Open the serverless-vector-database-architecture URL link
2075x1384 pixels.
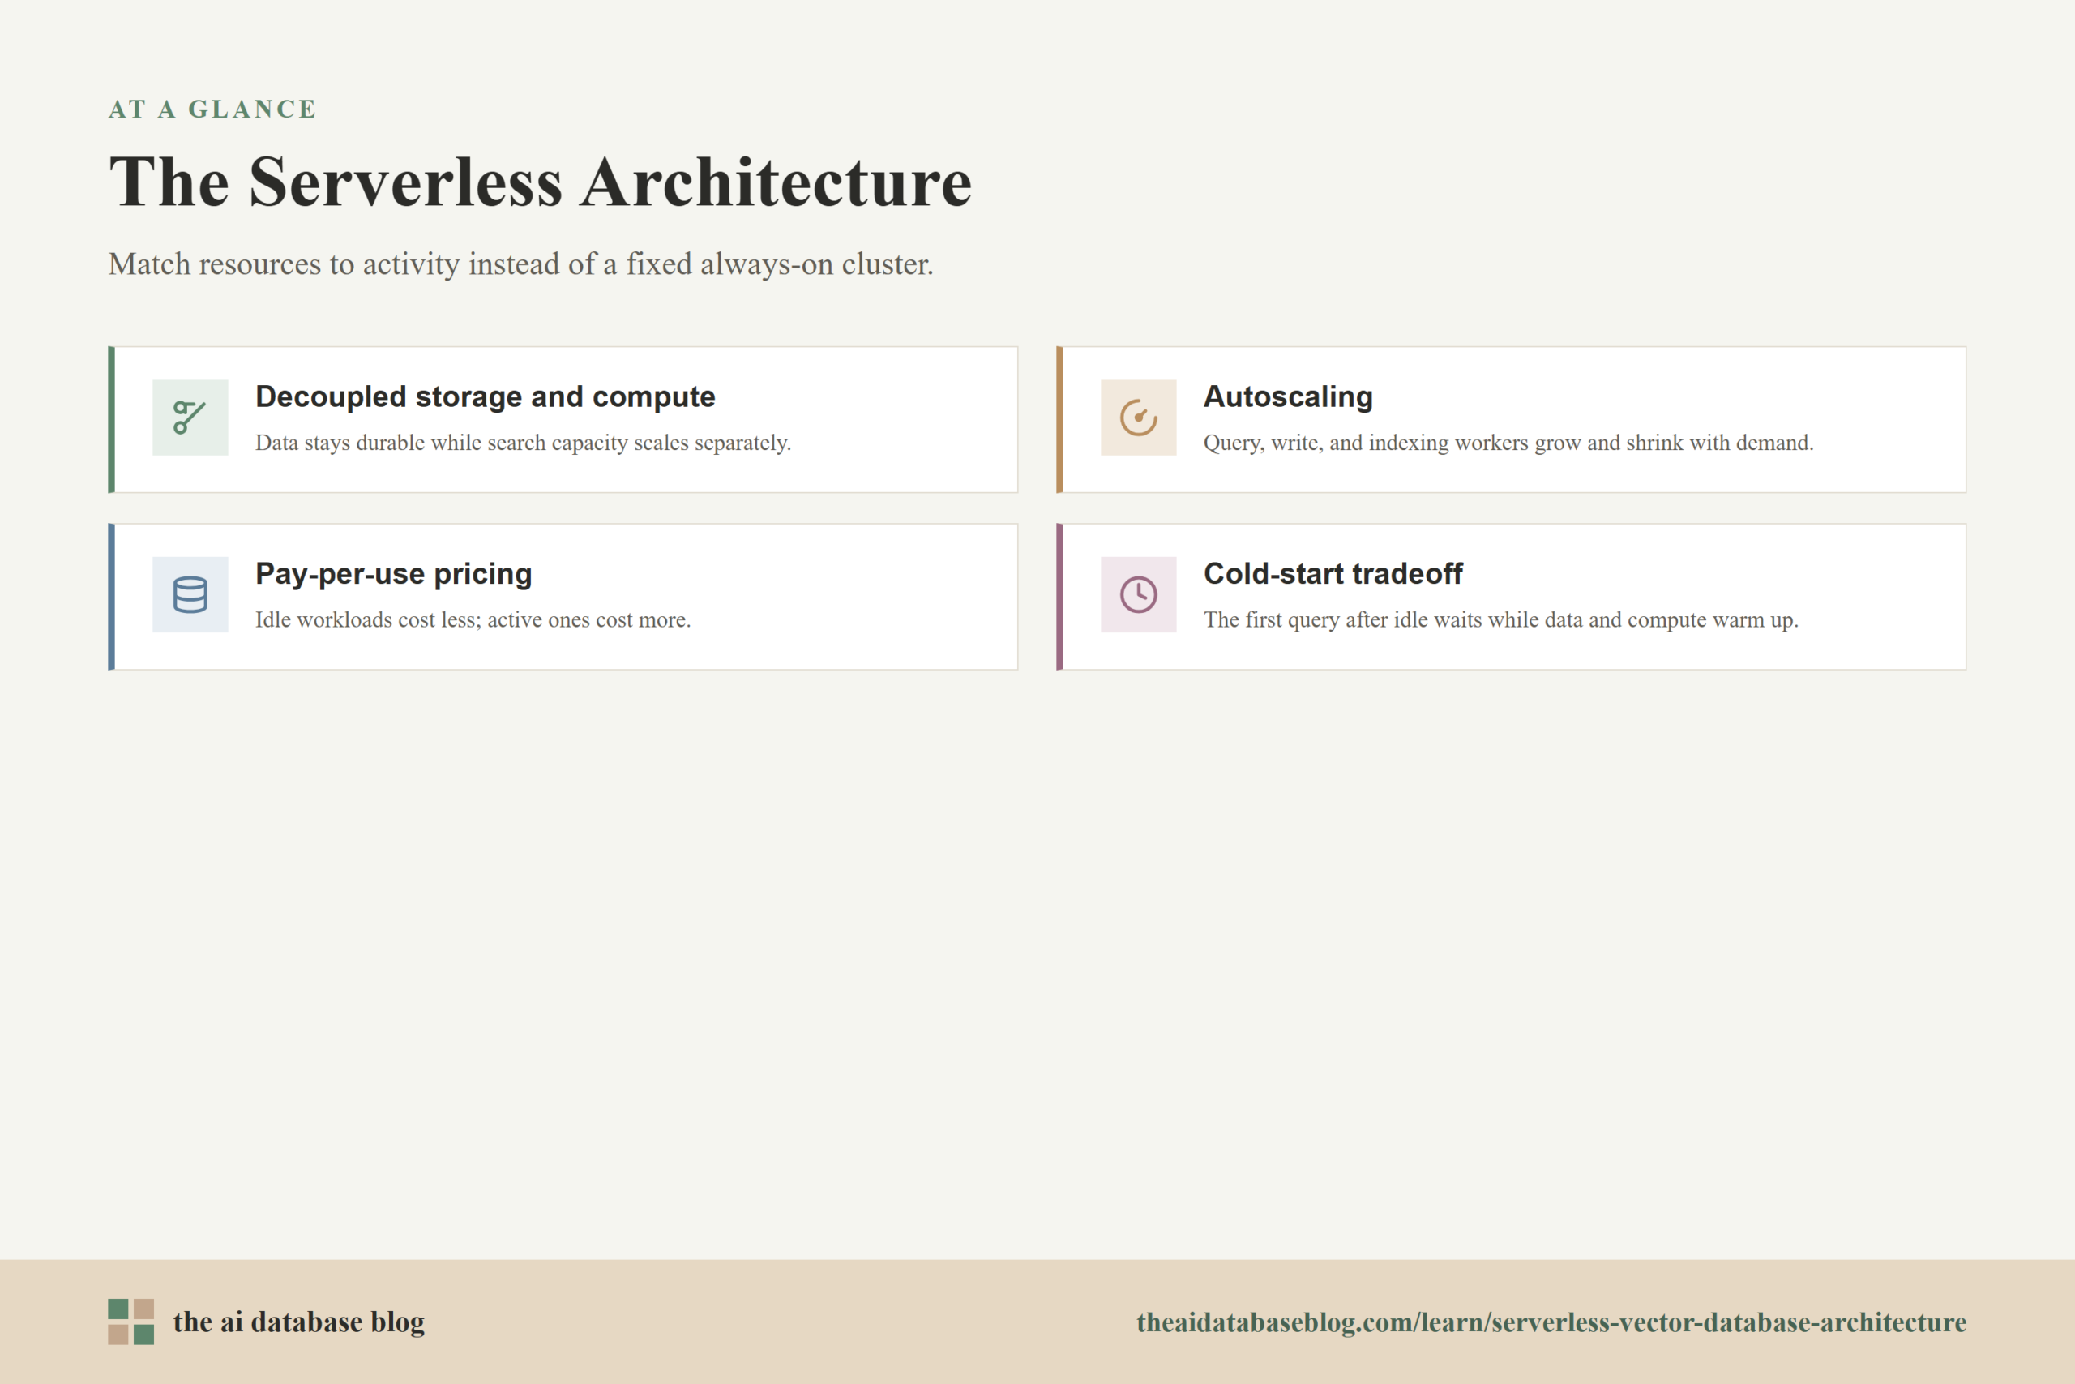pyautogui.click(x=1551, y=1322)
